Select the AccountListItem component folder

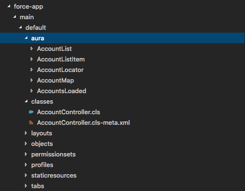click(x=61, y=59)
